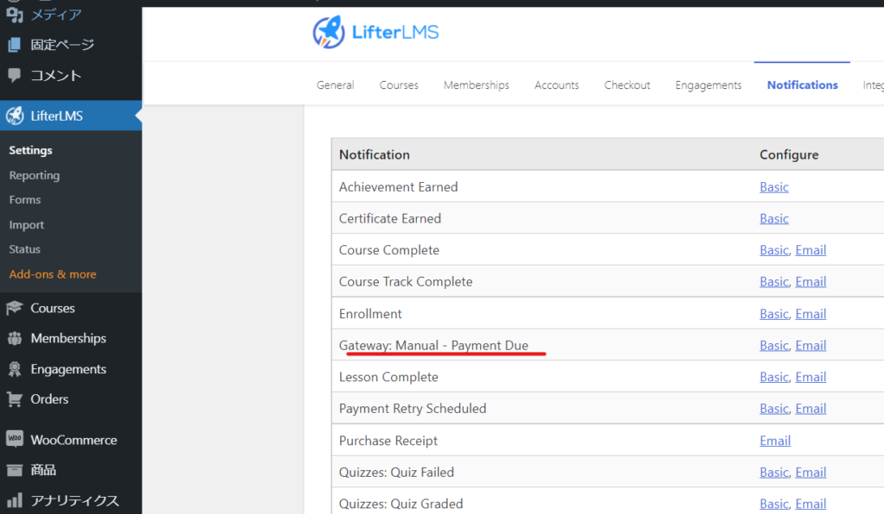
Task: Open Email config for Purchase Receipt
Action: (775, 440)
